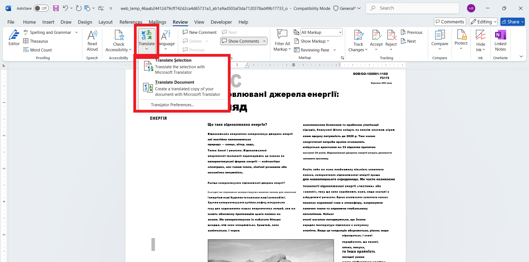Open Translator Preferences...
Screen dimensions: 529x262
pyautogui.click(x=172, y=105)
